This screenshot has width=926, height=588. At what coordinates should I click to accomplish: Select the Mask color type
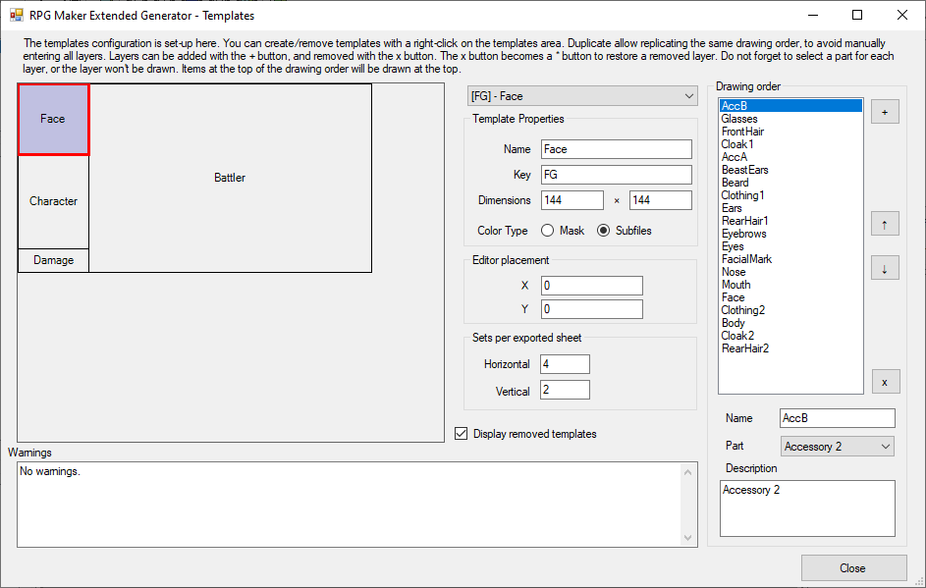[x=549, y=231]
